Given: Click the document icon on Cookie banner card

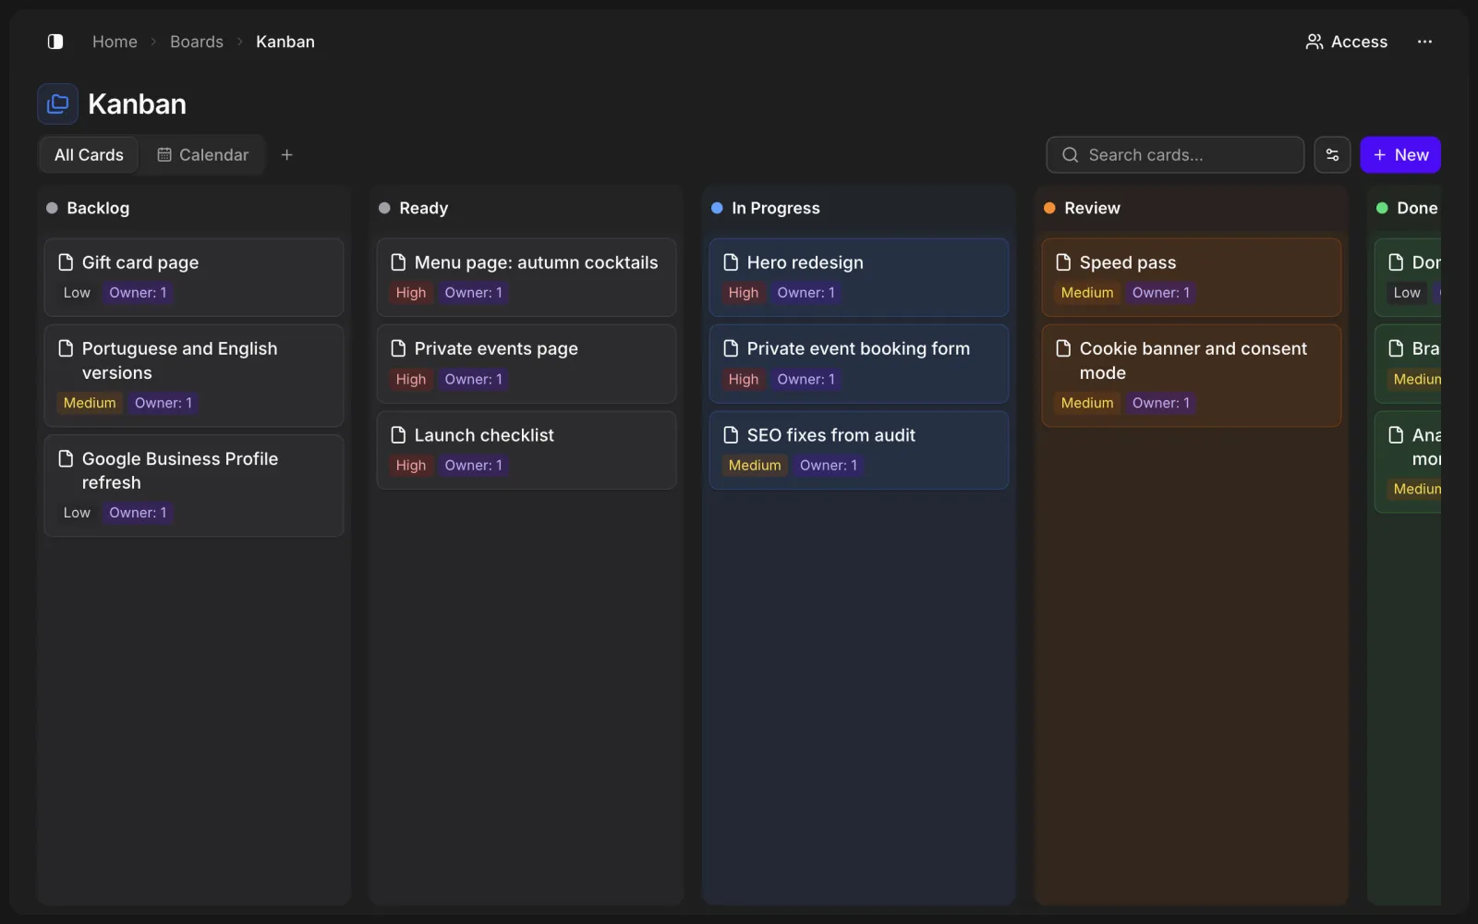Looking at the screenshot, I should [x=1063, y=348].
